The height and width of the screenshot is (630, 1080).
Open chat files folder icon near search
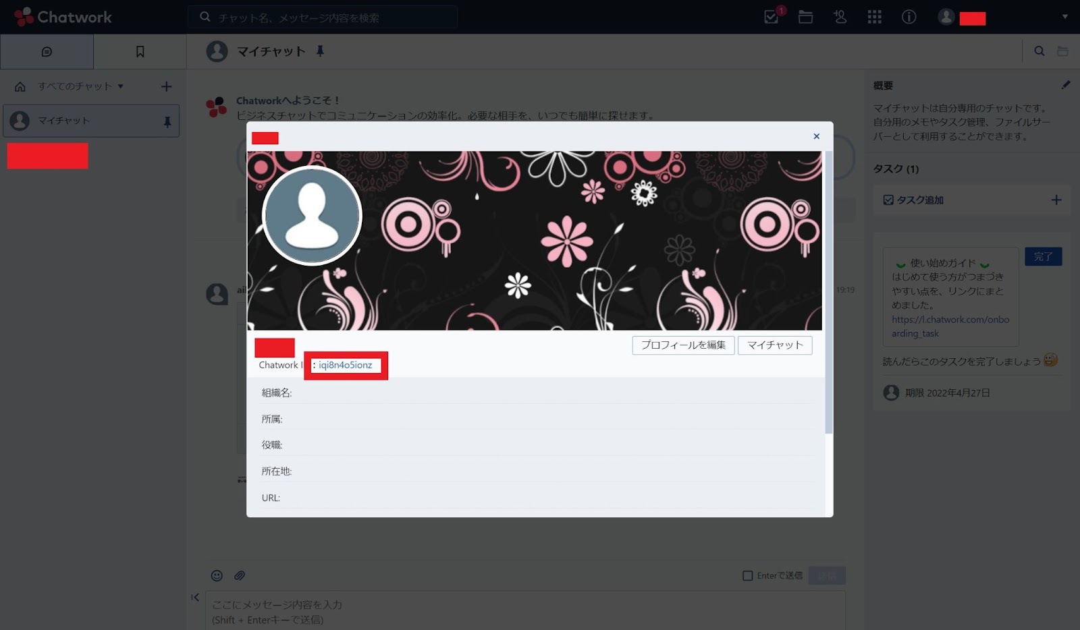tap(1062, 51)
